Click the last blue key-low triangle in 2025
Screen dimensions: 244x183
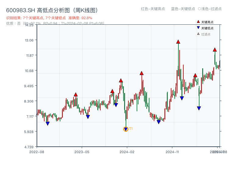pyautogui.click(x=199, y=108)
